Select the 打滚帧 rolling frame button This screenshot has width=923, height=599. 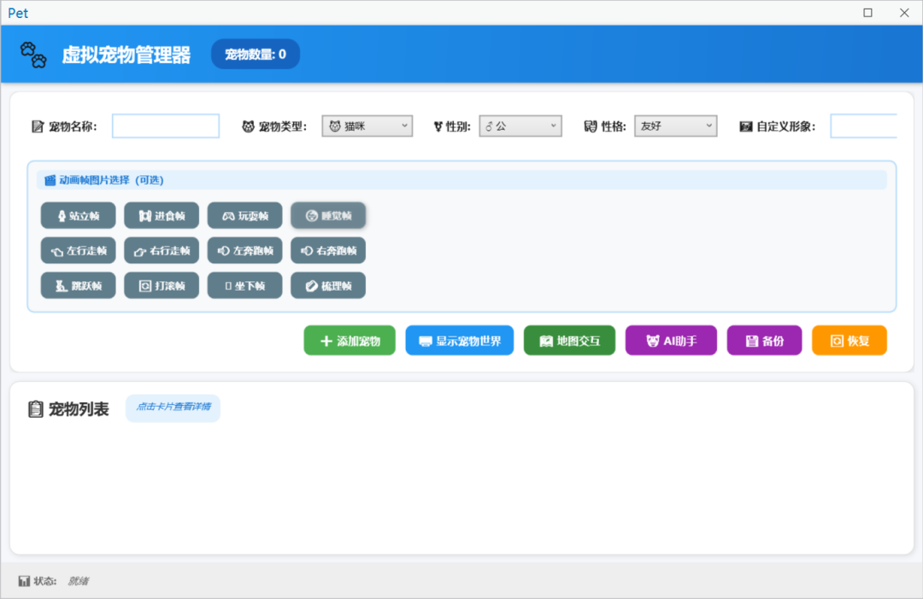click(162, 285)
